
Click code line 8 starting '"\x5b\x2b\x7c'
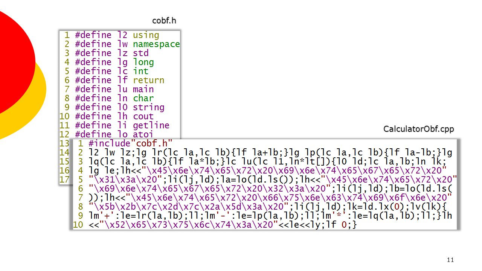(x=268, y=207)
